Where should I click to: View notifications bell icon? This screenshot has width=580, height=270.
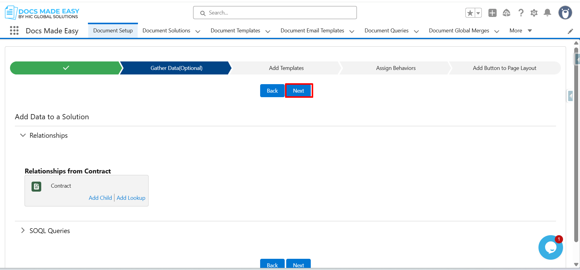(x=547, y=13)
